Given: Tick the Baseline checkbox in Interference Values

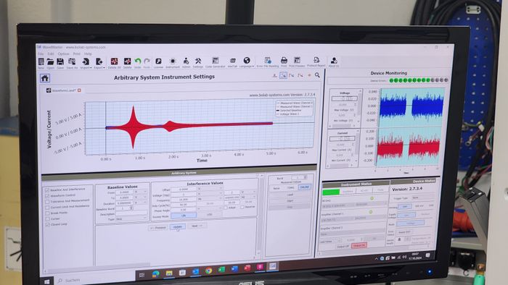Looking at the screenshot, I should pos(242,207).
